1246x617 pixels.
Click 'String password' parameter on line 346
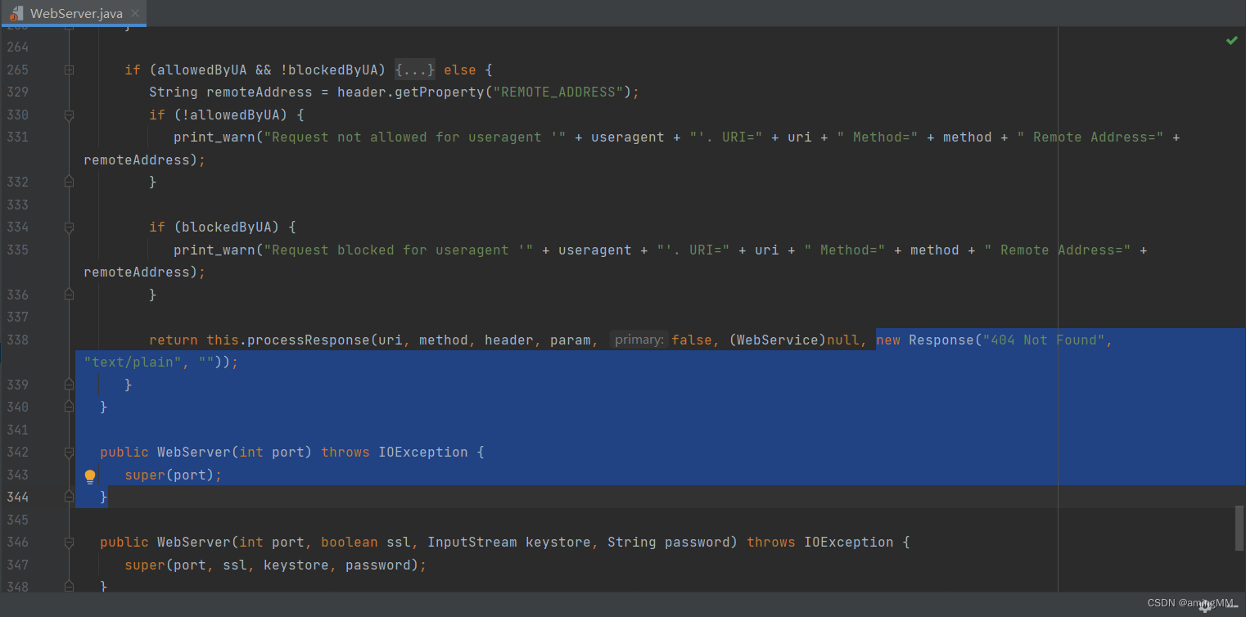point(669,542)
